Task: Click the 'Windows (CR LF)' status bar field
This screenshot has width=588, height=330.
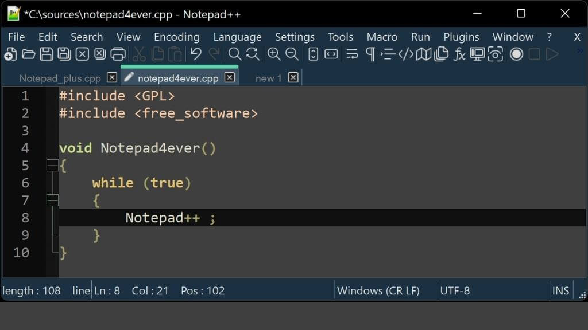Action: point(378,290)
